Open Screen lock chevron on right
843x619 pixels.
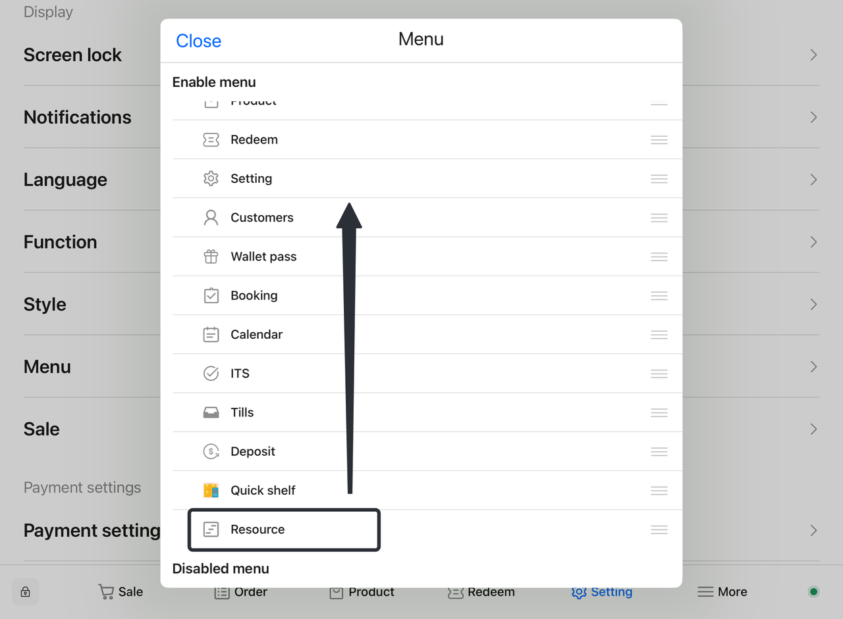(x=814, y=55)
